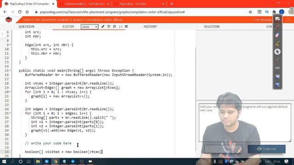Screen dimensions: 294x165
Task: Open the notification center in taskbar
Action: click(286, 161)
